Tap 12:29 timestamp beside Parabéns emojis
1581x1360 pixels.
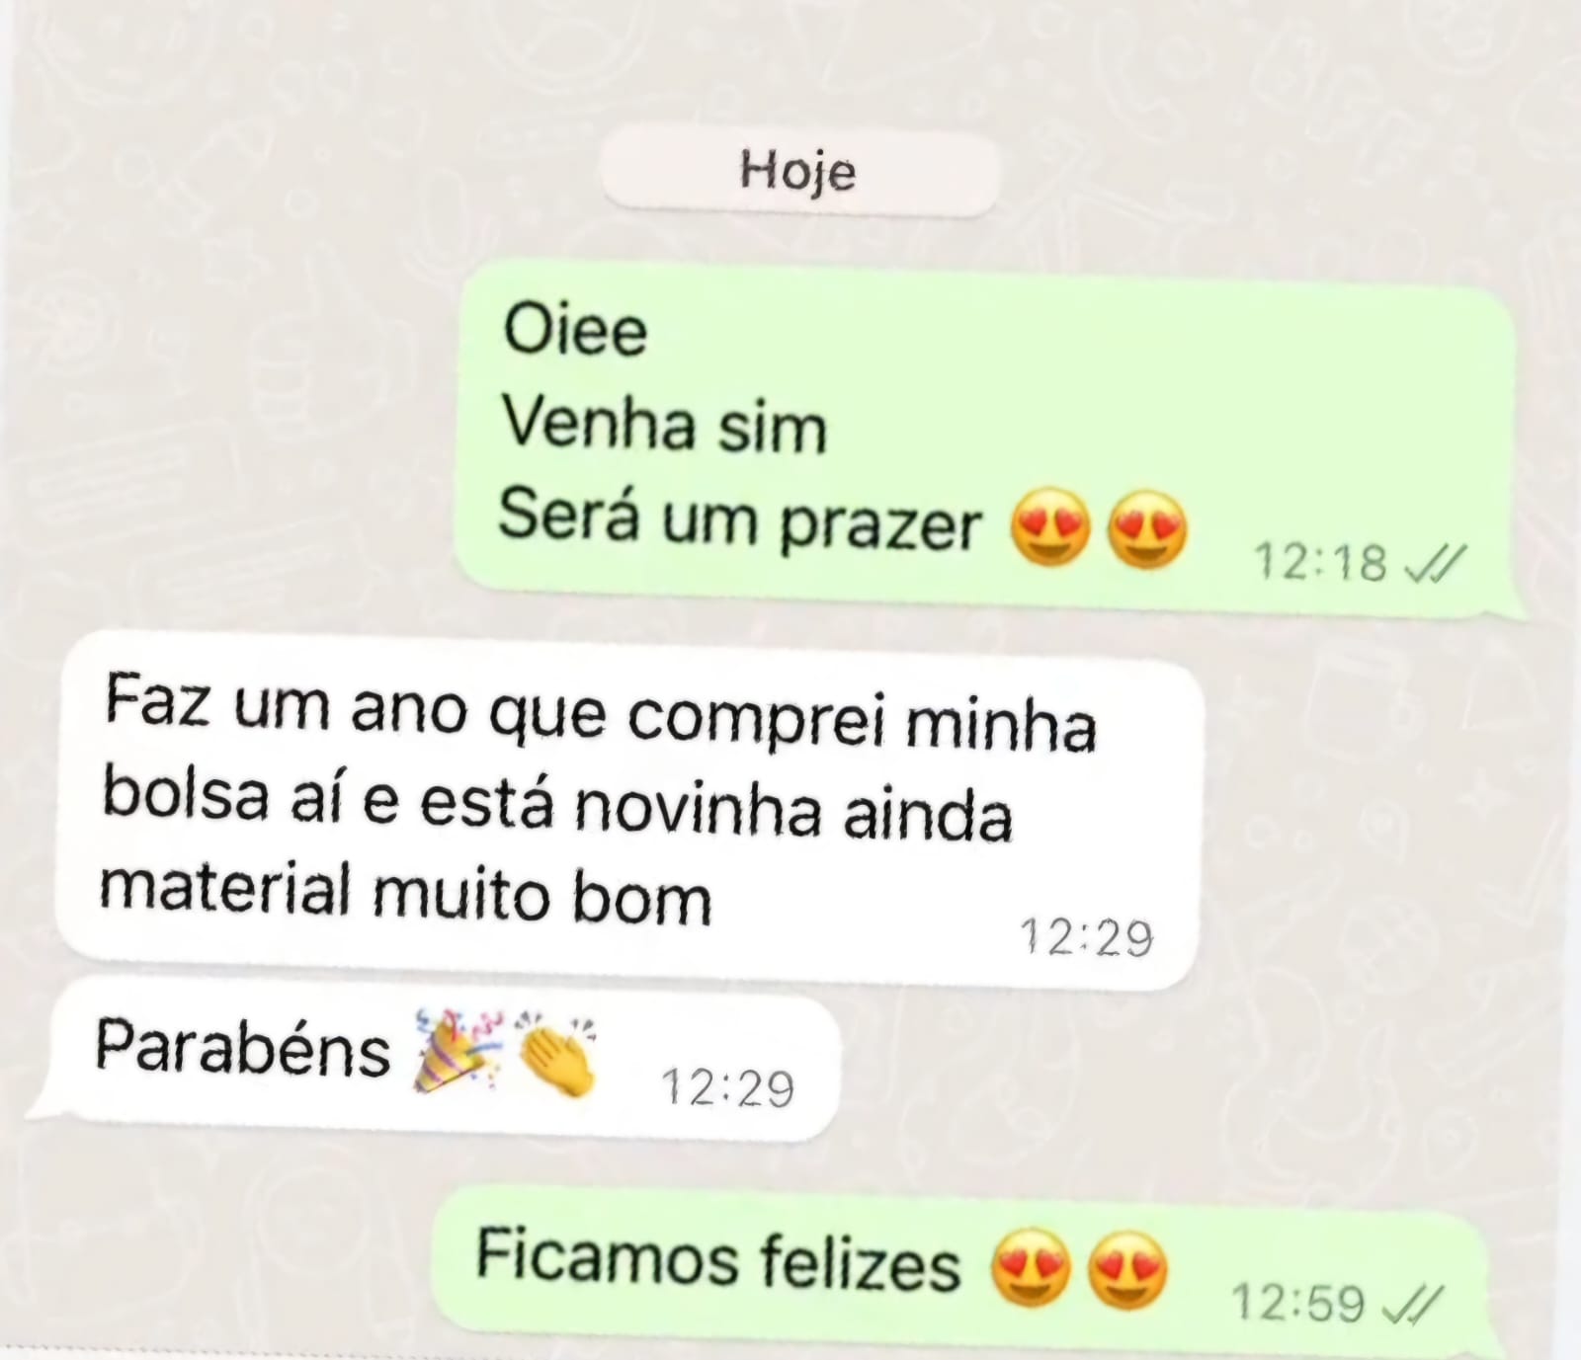728,1088
